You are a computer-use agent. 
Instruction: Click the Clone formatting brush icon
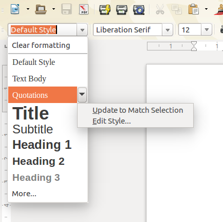point(219,9)
